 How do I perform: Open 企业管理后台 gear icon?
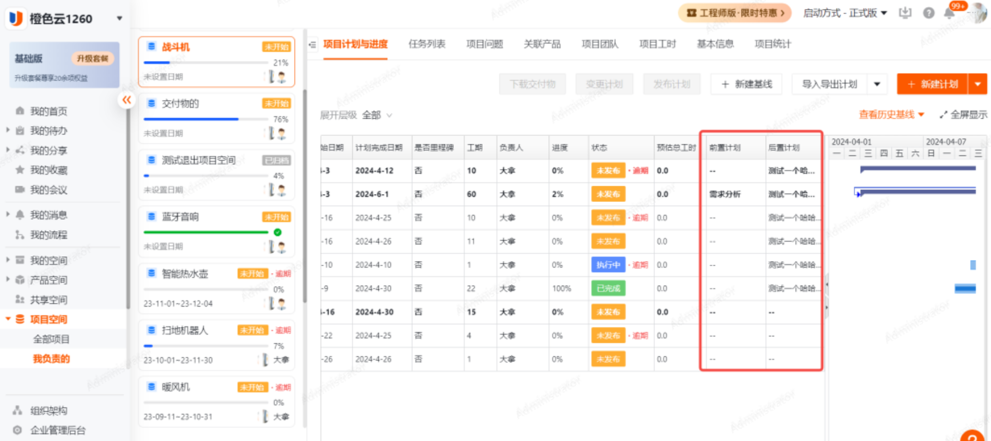pos(18,430)
